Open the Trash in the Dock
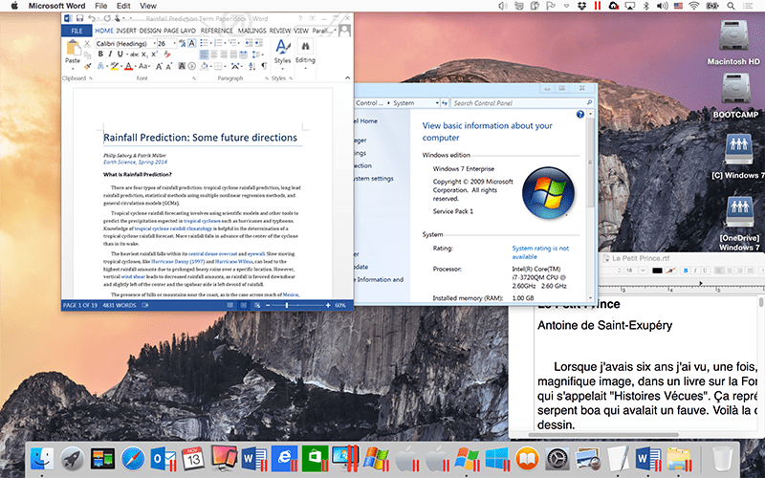The width and height of the screenshot is (765, 478). (x=723, y=459)
